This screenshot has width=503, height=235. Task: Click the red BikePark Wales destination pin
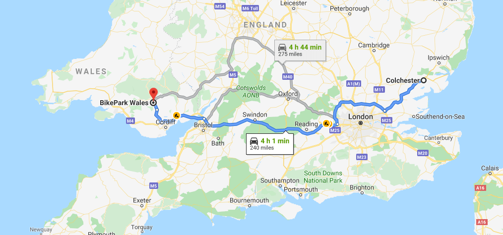pyautogui.click(x=153, y=94)
